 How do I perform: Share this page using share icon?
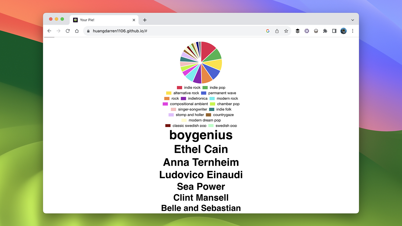277,31
